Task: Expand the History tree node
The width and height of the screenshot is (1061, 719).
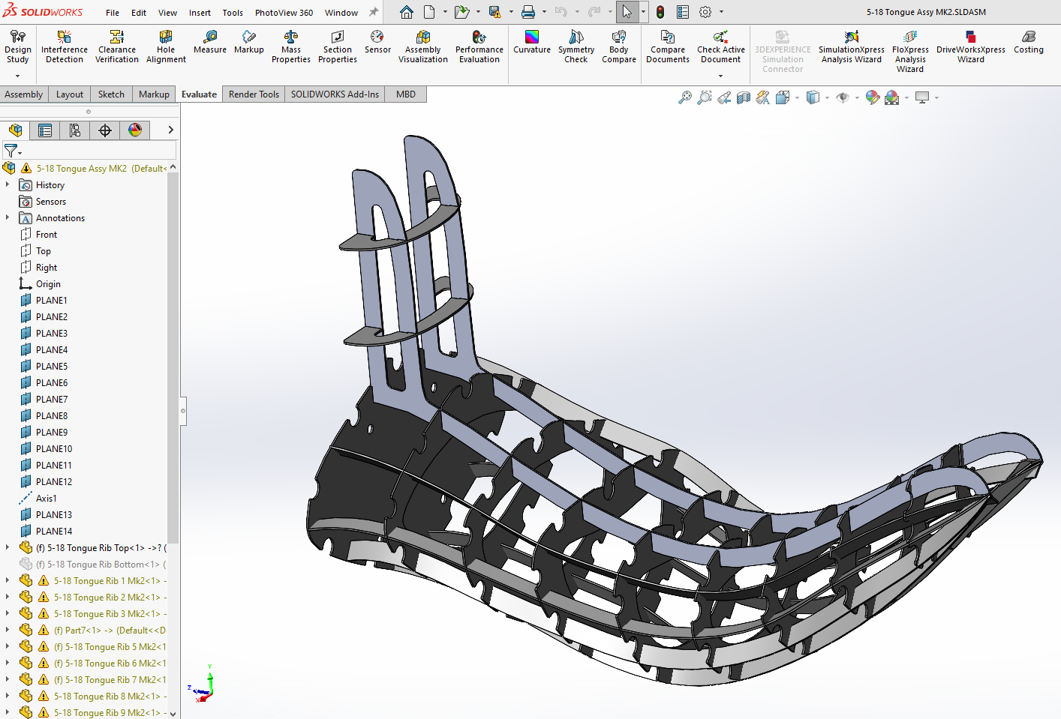Action: tap(8, 184)
